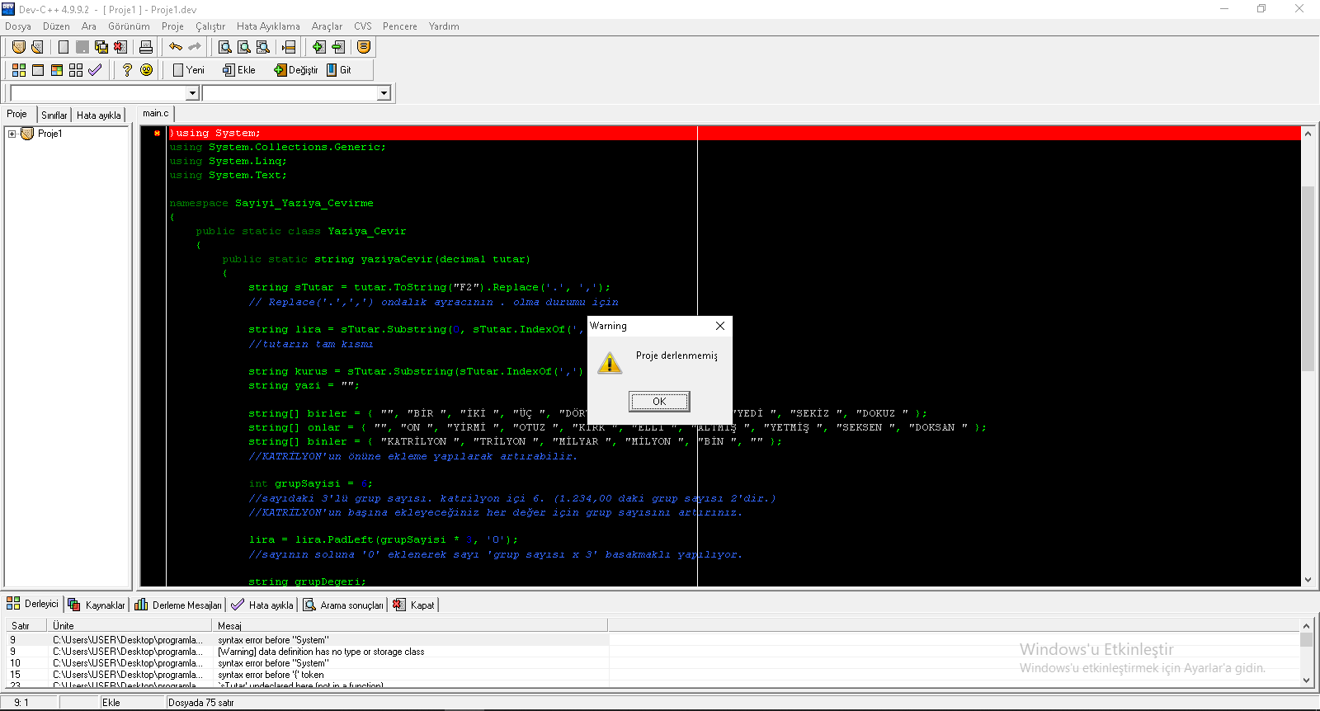Click the breakpoint marker on line 1
The image size is (1320, 711).
157,133
